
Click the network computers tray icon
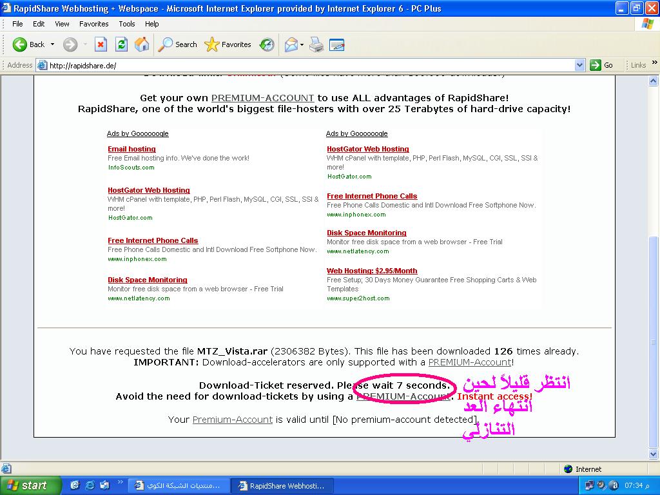[589, 485]
